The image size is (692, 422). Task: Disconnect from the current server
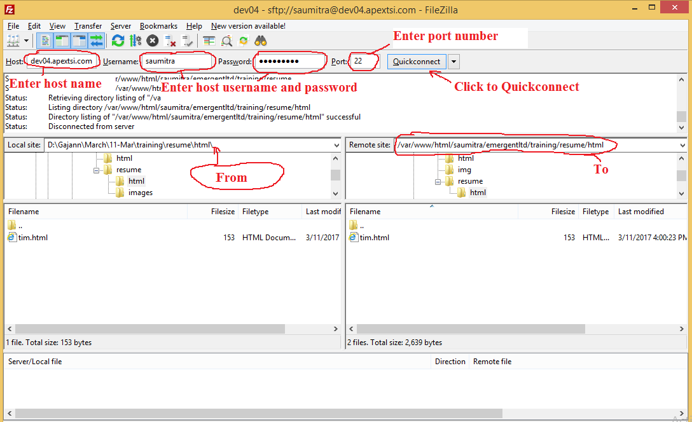coord(170,41)
